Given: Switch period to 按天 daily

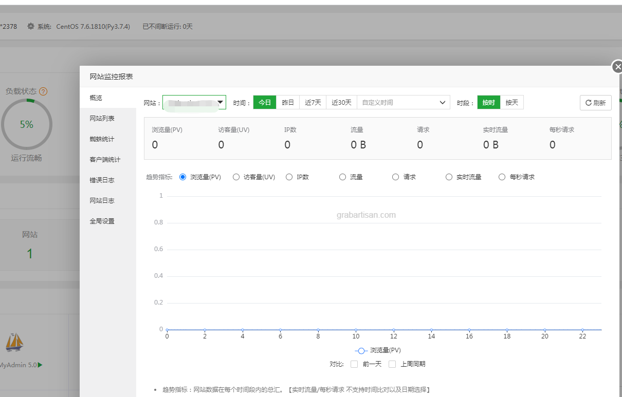Looking at the screenshot, I should point(512,102).
